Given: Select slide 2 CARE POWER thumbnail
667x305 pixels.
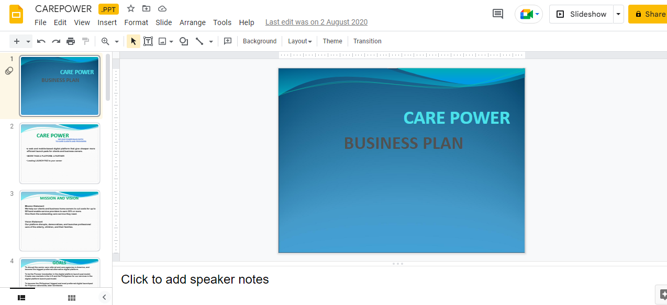Looking at the screenshot, I should pos(60,154).
